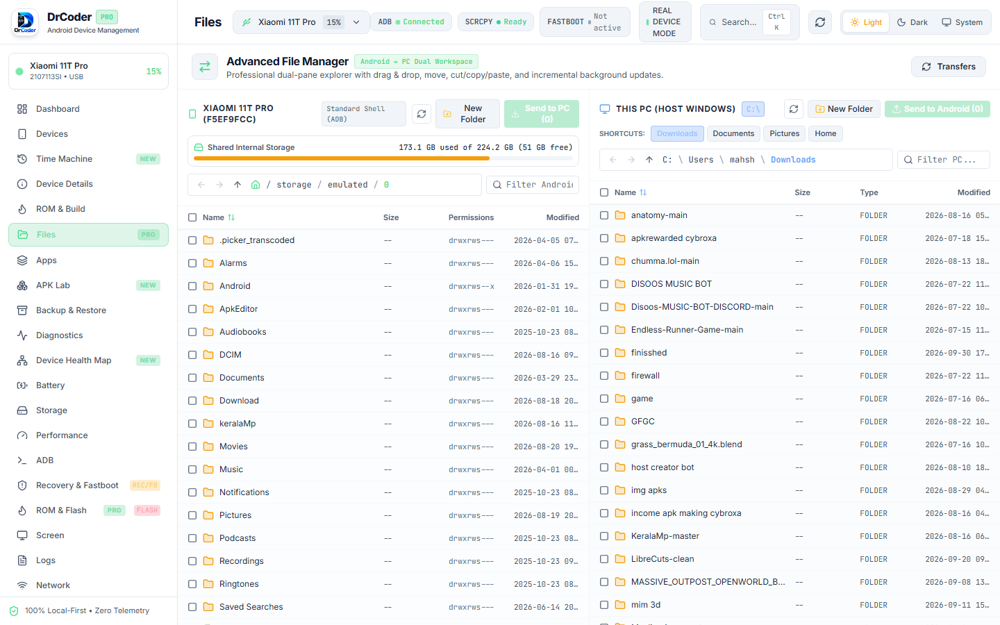The image size is (1000, 625).
Task: Click the global refresh icon in top bar
Action: [820, 22]
